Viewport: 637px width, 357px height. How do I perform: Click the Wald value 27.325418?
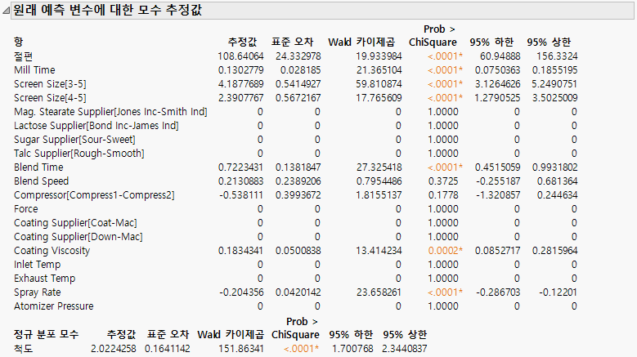(379, 167)
